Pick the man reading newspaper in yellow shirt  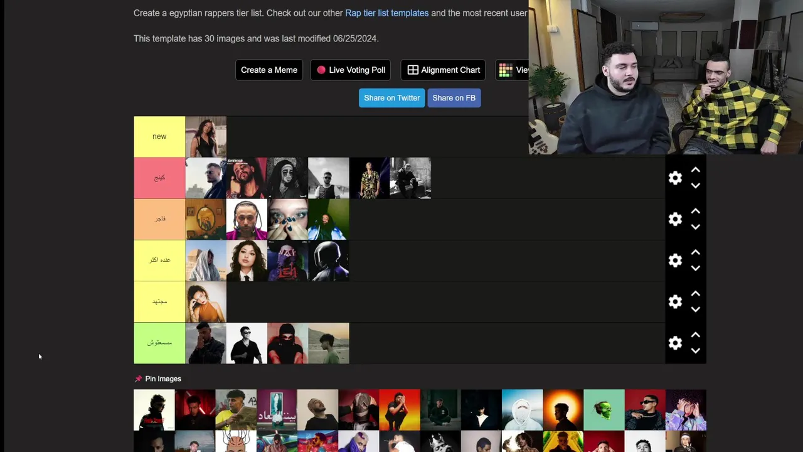point(236,410)
